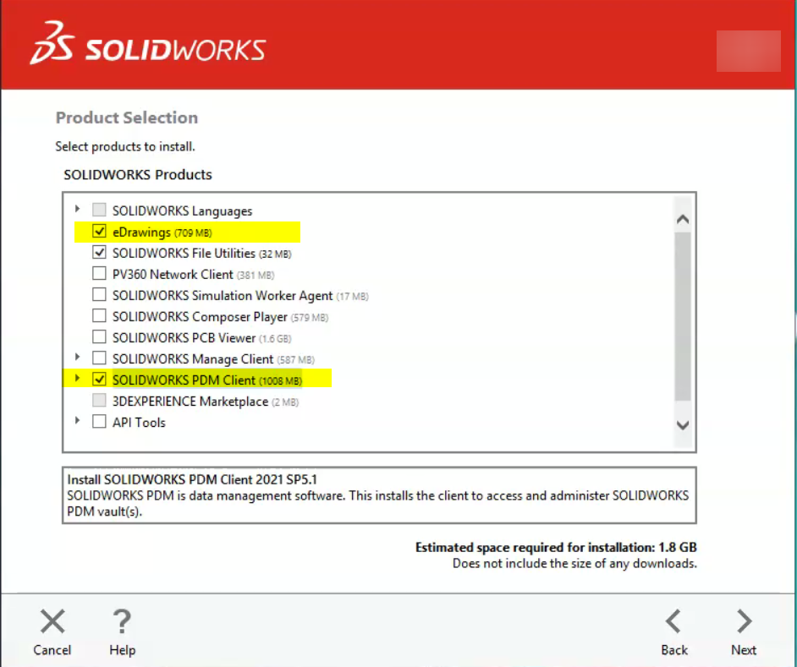Toggle SOLIDWORKS Languages checkbox

tap(99, 210)
